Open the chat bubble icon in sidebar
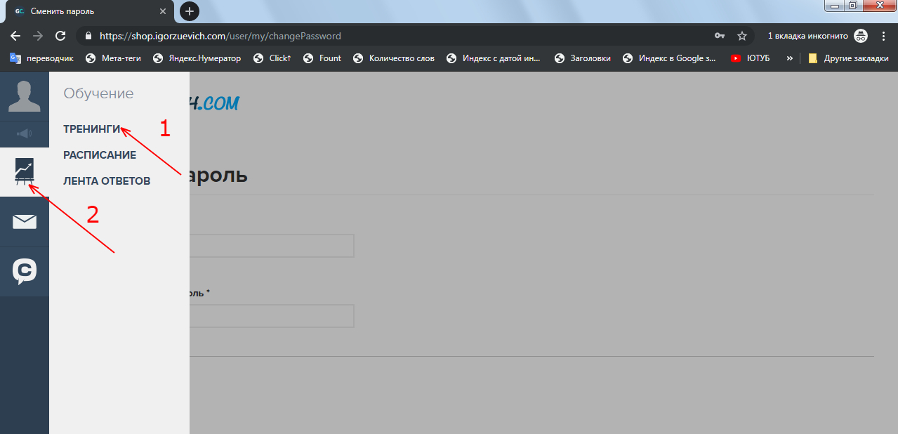Screen dimensions: 898x434 pos(25,272)
